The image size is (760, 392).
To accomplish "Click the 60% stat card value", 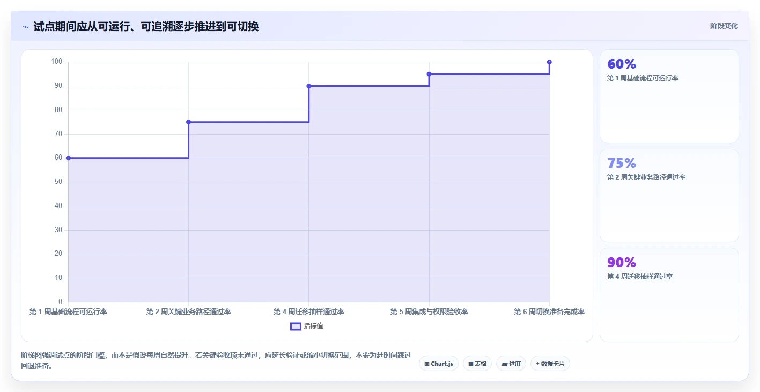I will [622, 64].
